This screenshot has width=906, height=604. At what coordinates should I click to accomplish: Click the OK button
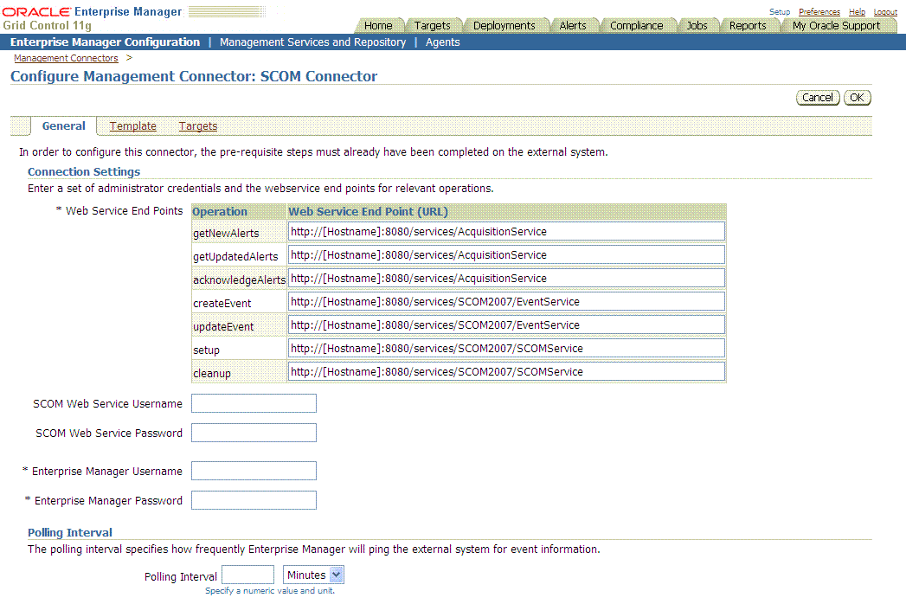[x=857, y=98]
